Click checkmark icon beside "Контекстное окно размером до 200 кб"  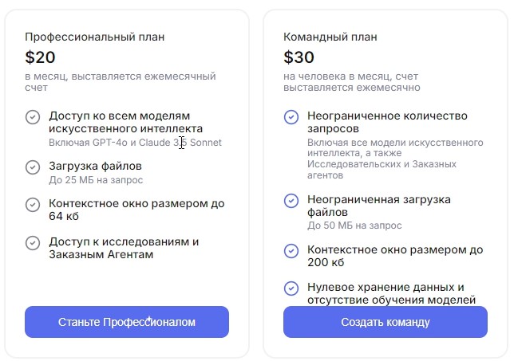tap(291, 250)
